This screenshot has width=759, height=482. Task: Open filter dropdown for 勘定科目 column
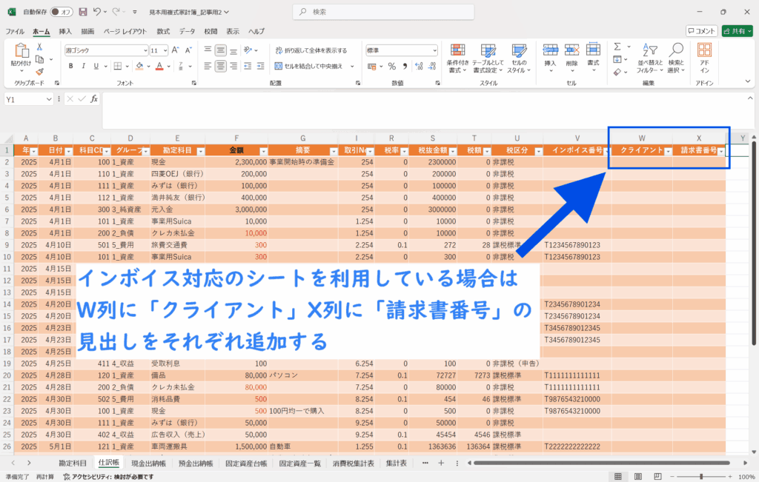point(200,151)
